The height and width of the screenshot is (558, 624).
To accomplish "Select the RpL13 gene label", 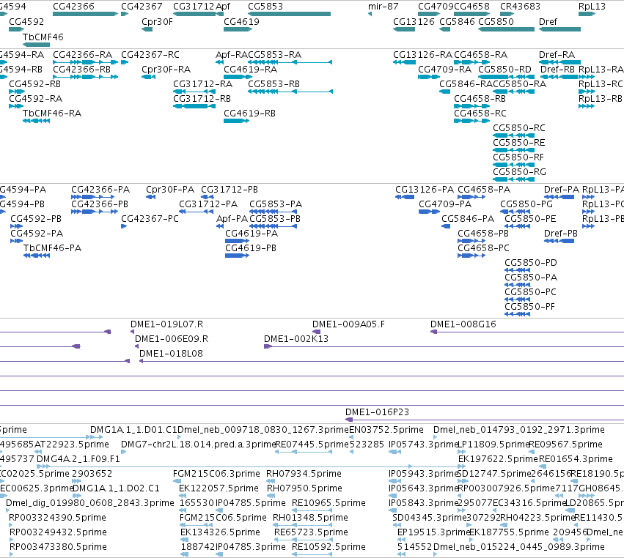I will point(592,7).
